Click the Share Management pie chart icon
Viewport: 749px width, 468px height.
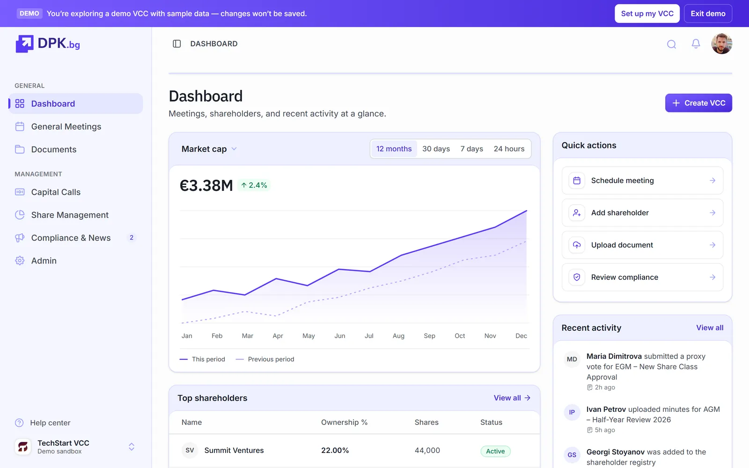(x=20, y=215)
